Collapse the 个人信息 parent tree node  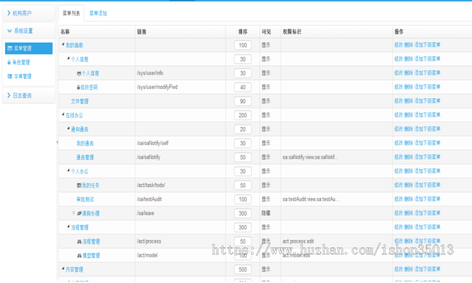point(68,58)
